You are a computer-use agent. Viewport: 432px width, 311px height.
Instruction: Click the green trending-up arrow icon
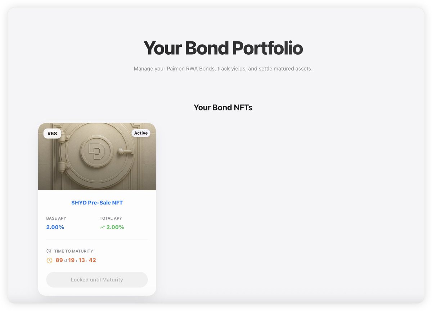pyautogui.click(x=102, y=227)
